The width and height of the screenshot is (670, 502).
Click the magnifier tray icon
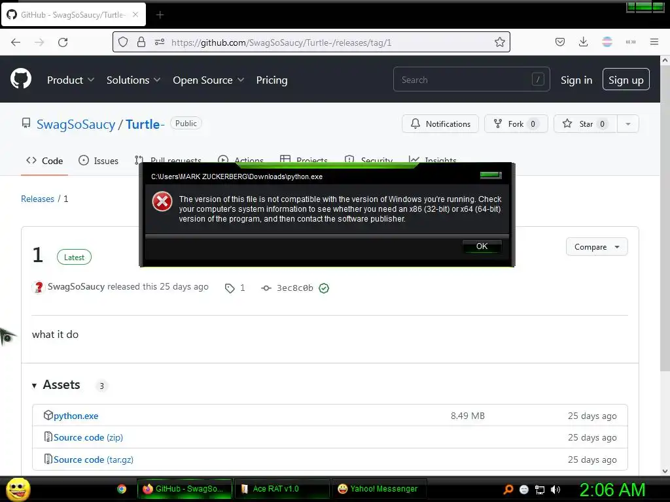pyautogui.click(x=508, y=489)
